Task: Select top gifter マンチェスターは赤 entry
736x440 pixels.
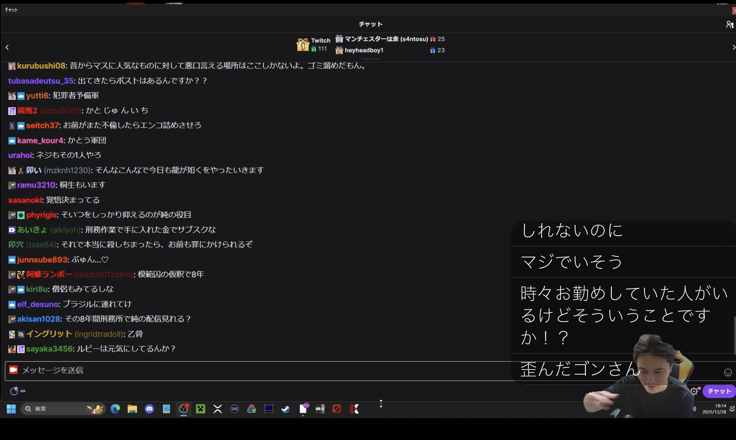Action: 386,39
